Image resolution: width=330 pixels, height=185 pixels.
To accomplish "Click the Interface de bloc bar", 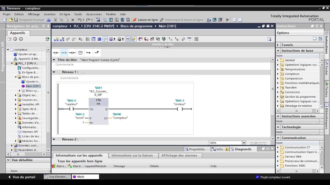I will tap(163, 44).
